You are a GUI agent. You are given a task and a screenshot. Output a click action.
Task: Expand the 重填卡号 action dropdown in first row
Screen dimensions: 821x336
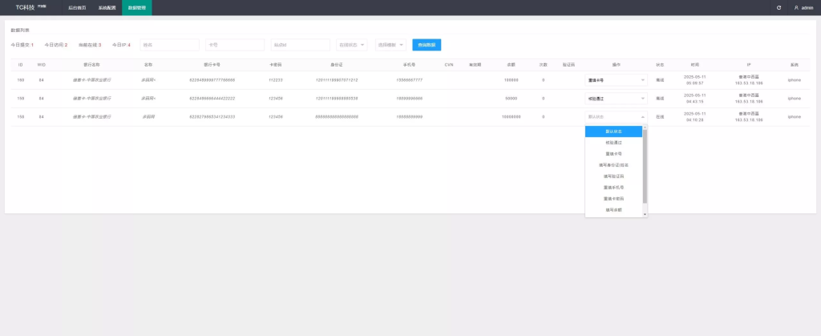point(616,80)
